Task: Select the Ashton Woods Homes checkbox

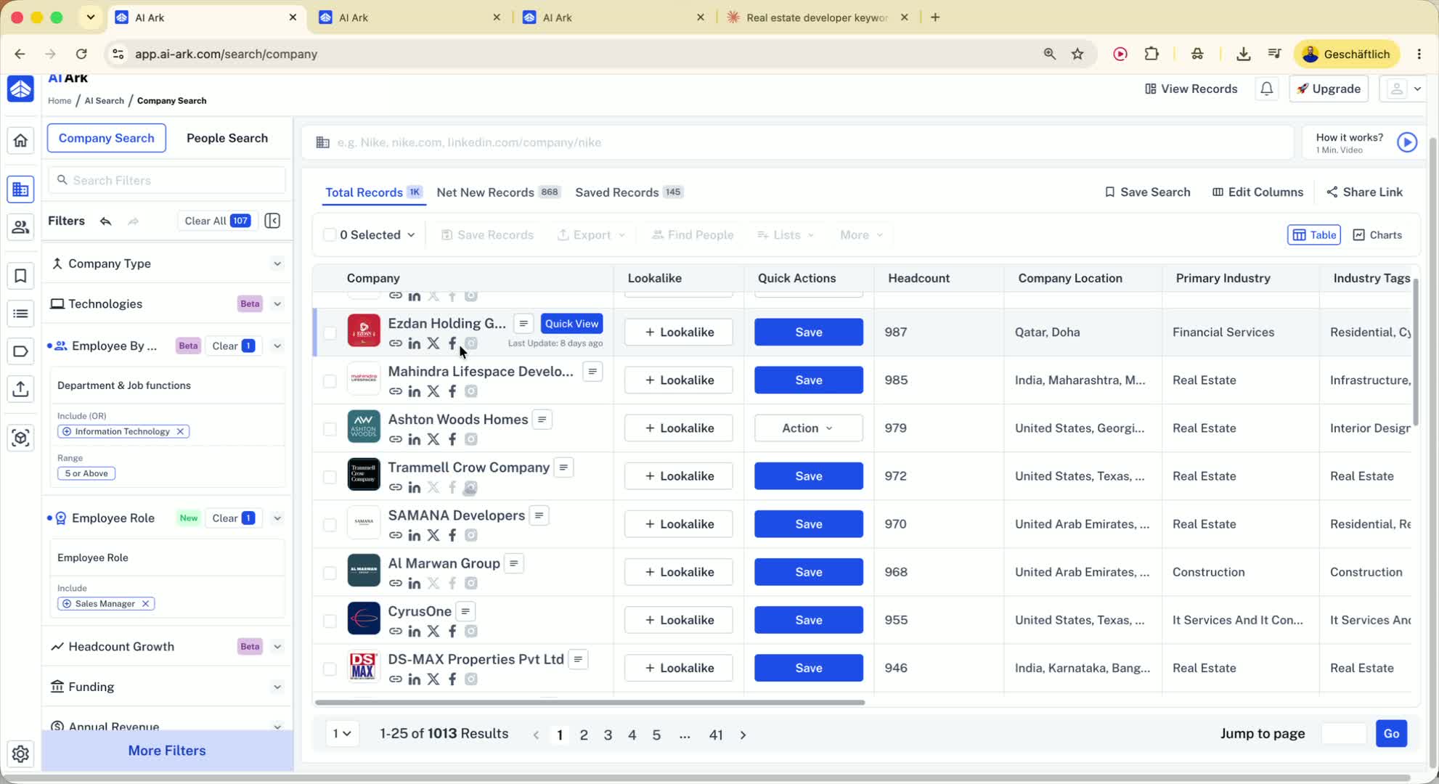Action: click(330, 428)
